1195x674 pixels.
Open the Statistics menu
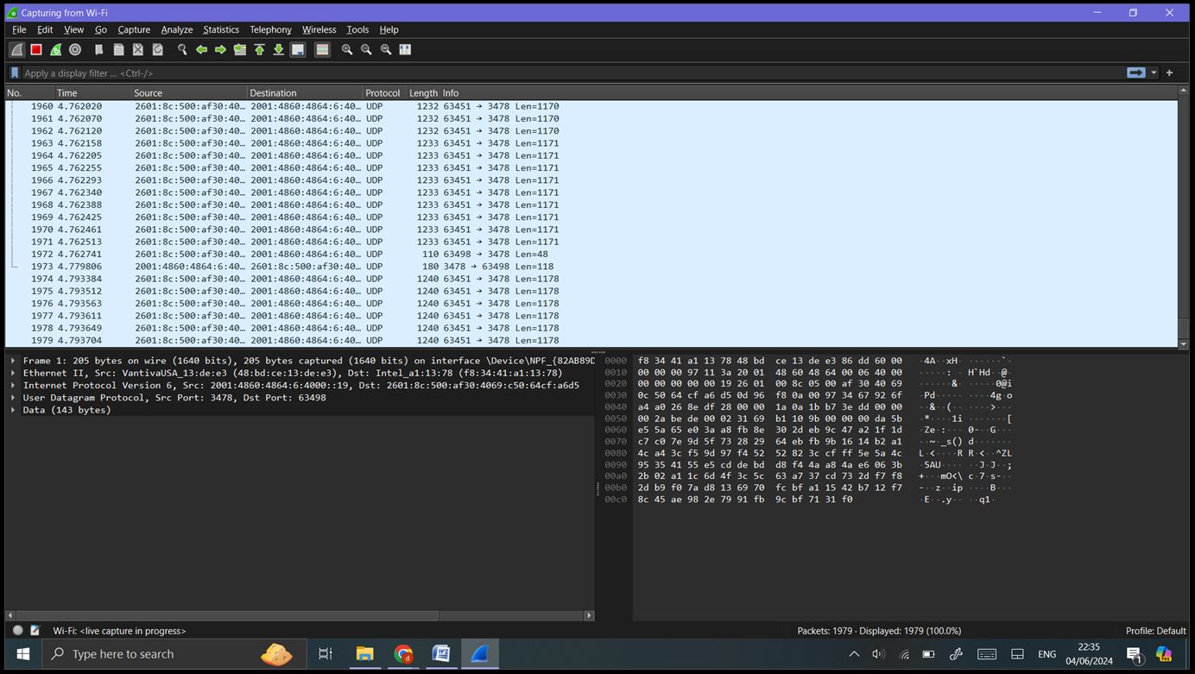pos(221,29)
